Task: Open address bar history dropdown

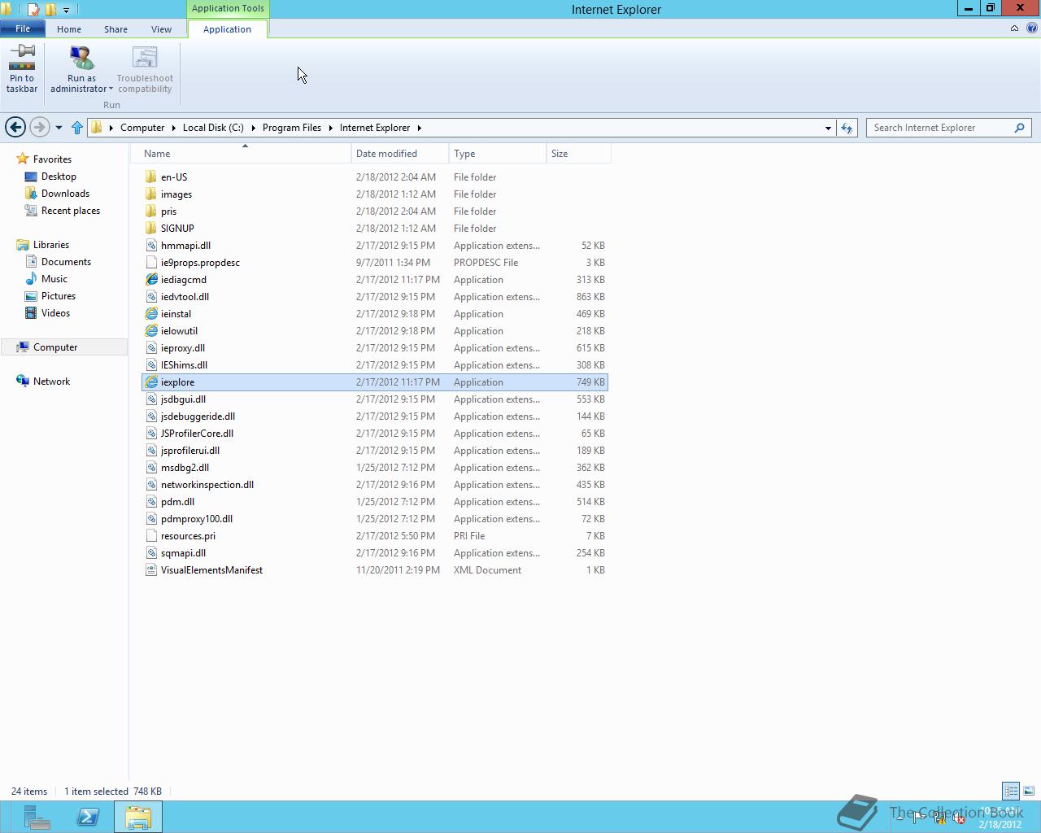Action: coord(828,128)
